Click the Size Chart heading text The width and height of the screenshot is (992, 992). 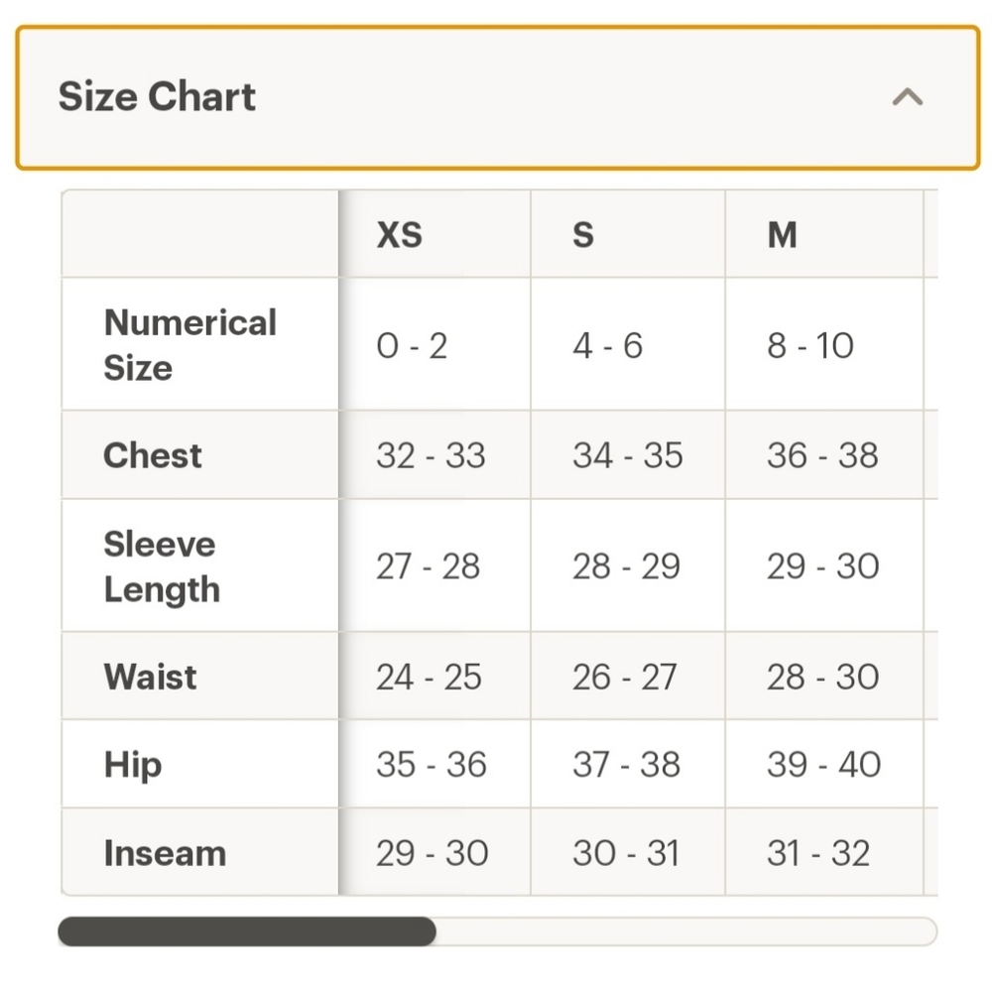click(157, 97)
